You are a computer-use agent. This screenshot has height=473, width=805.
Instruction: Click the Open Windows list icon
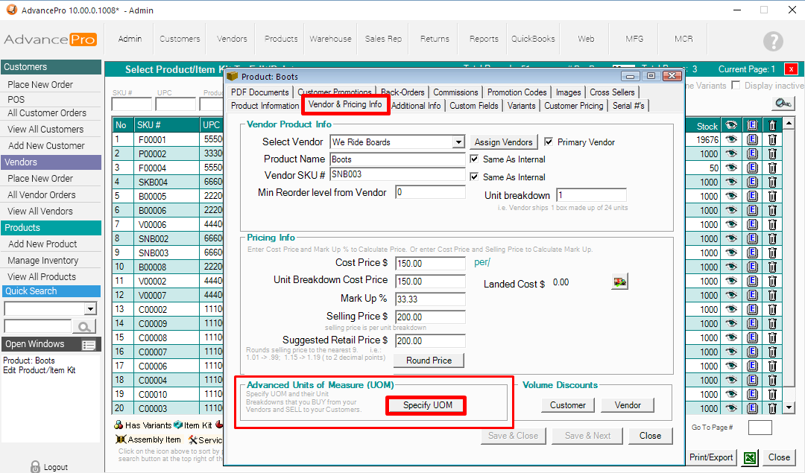(x=89, y=345)
